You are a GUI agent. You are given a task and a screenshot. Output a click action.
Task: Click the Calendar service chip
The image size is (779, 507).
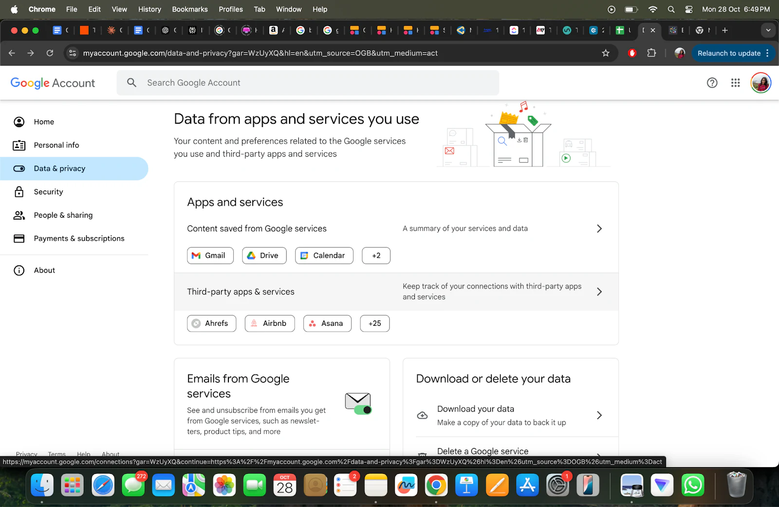pos(324,256)
